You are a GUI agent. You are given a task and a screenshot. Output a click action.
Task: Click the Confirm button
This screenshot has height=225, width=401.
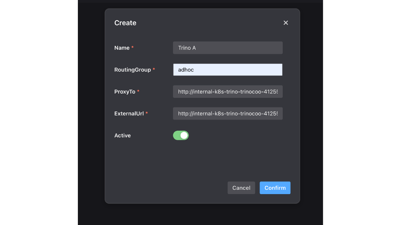[275, 188]
